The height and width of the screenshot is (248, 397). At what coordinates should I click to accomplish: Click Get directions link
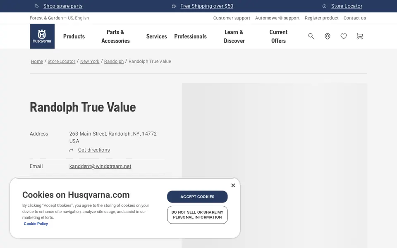94,150
